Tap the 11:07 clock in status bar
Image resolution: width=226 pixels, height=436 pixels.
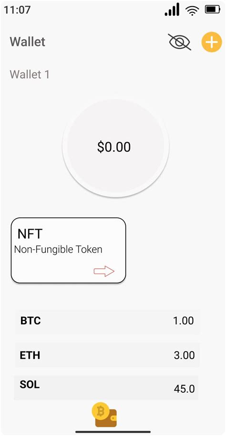(17, 10)
